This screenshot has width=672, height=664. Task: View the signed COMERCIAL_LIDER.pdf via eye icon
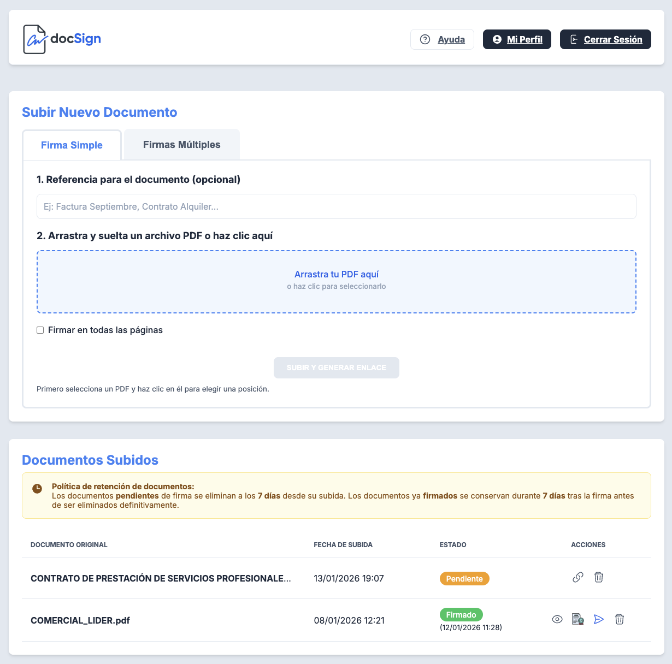click(557, 619)
